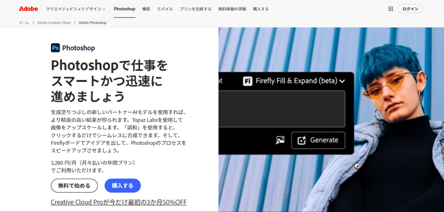Screen dimensions: 444x212
Task: Click the Photoshop Ps app icon
Action: 55,48
